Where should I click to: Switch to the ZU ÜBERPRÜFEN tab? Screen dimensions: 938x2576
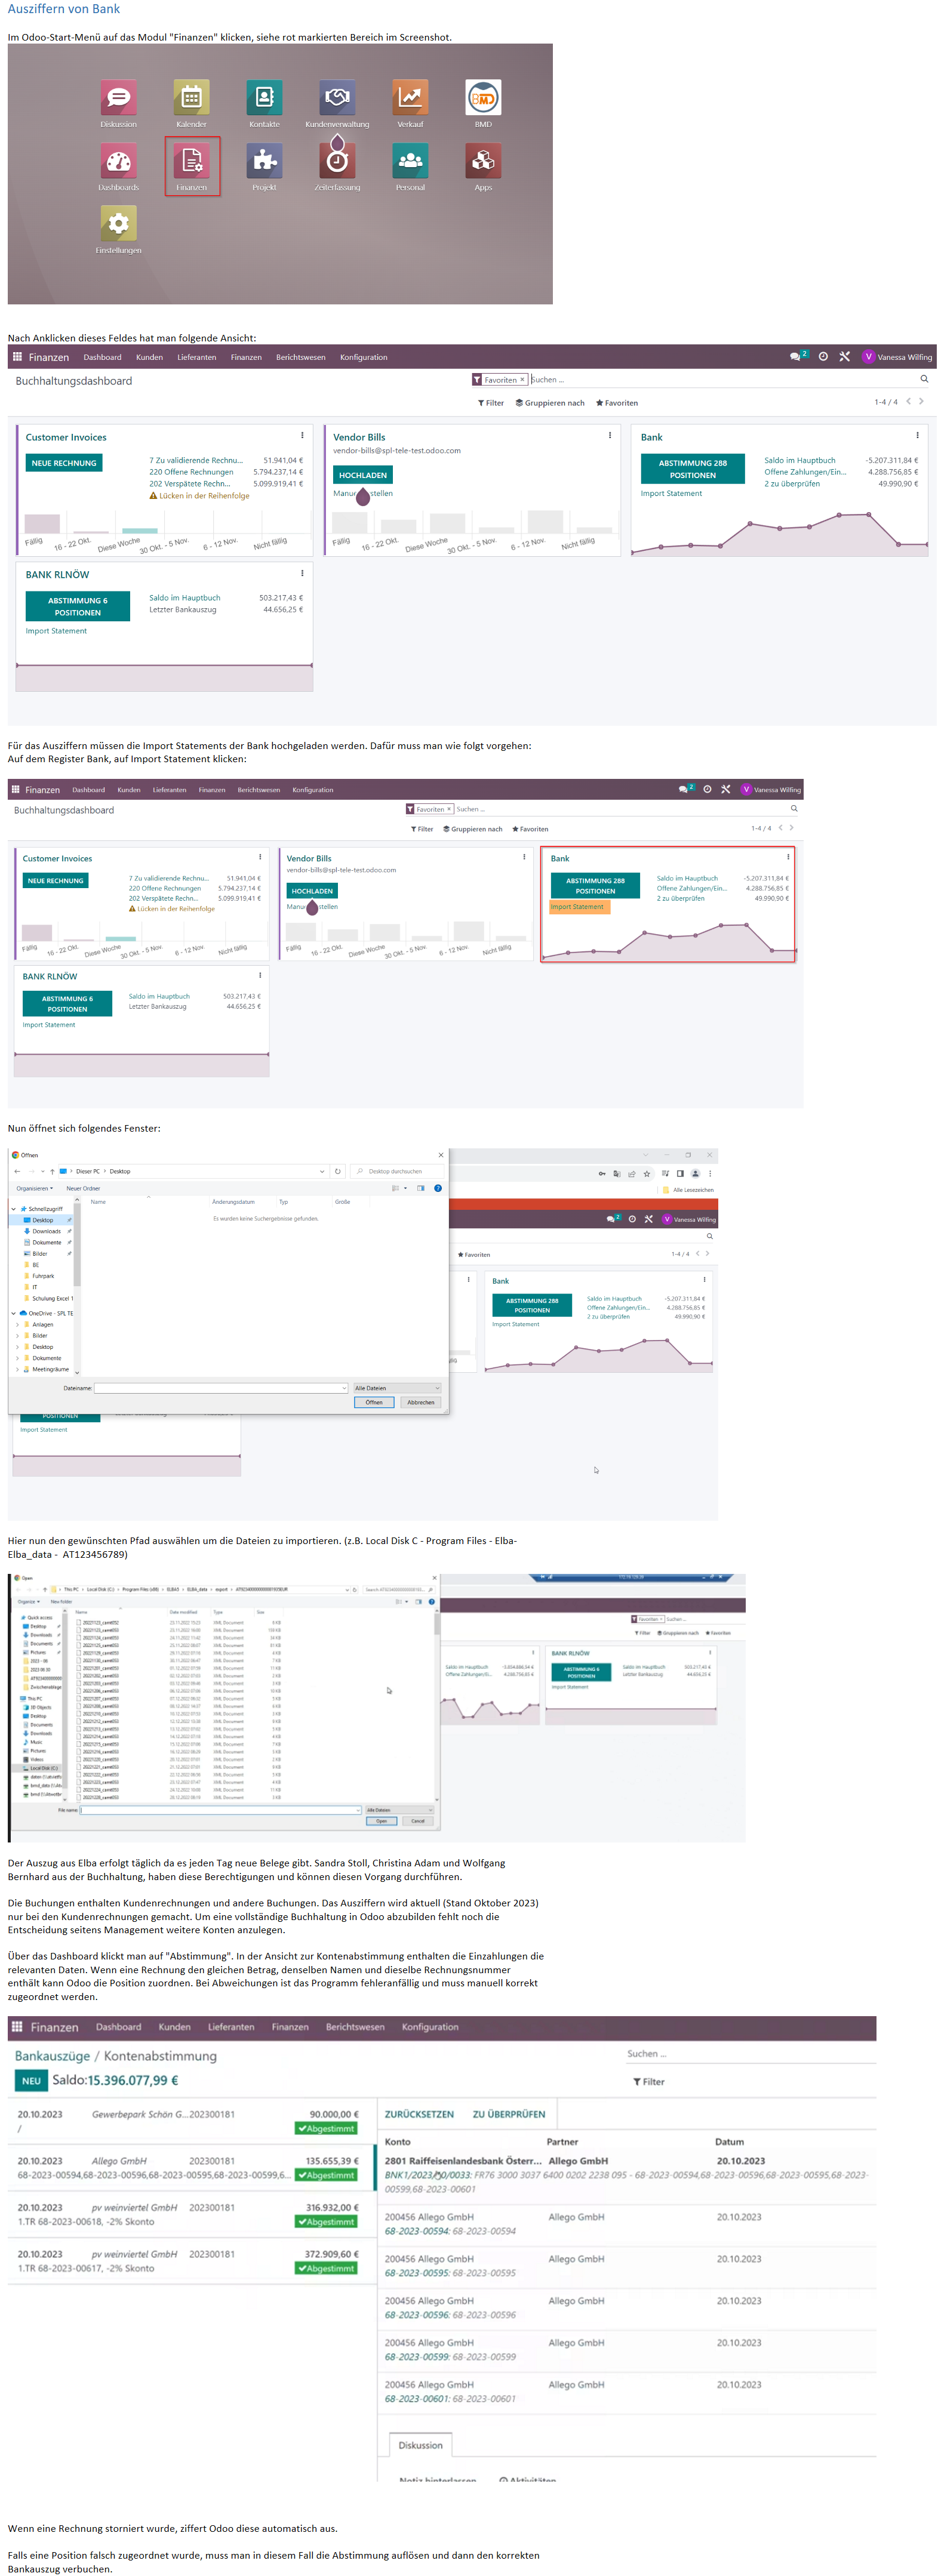tap(509, 2114)
